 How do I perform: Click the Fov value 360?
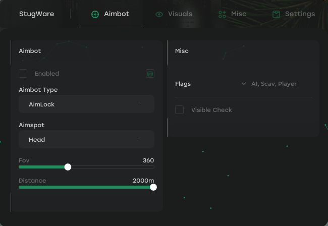[x=148, y=160]
